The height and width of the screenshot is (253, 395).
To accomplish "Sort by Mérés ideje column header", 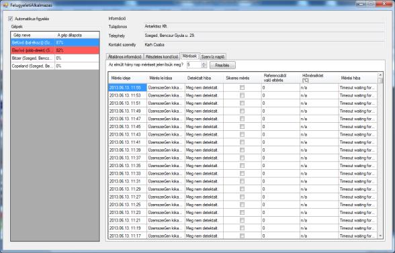I will coord(128,78).
